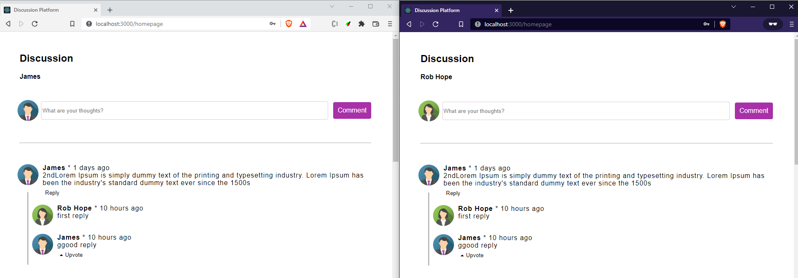Click forward arrow in right browser window
Image resolution: width=798 pixels, height=278 pixels.
click(x=422, y=24)
